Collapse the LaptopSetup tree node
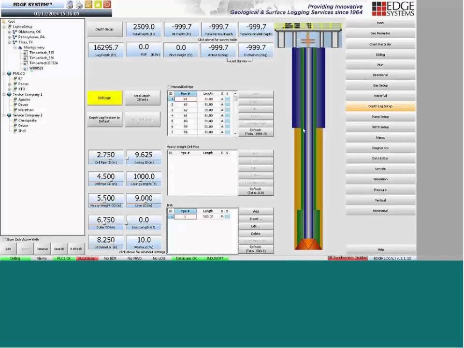464x348 pixels. pyautogui.click(x=4, y=27)
